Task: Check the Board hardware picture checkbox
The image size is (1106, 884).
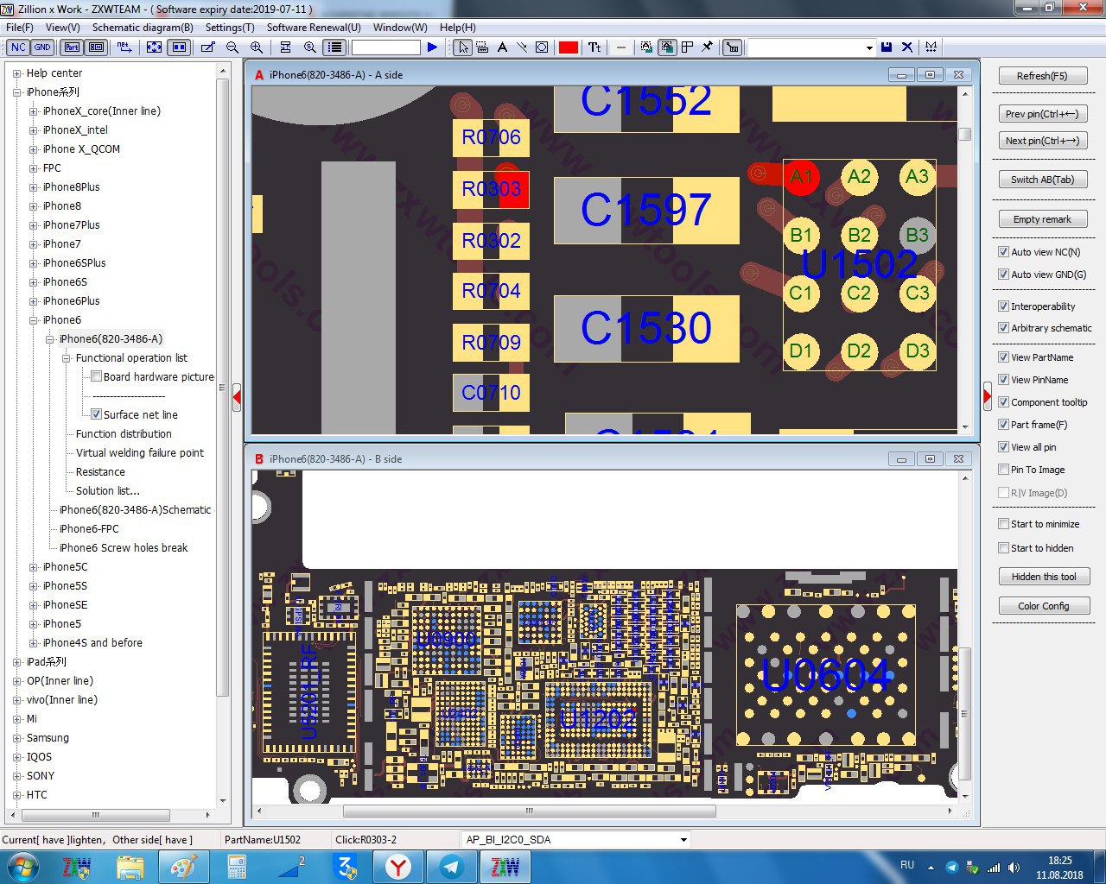Action: [96, 376]
